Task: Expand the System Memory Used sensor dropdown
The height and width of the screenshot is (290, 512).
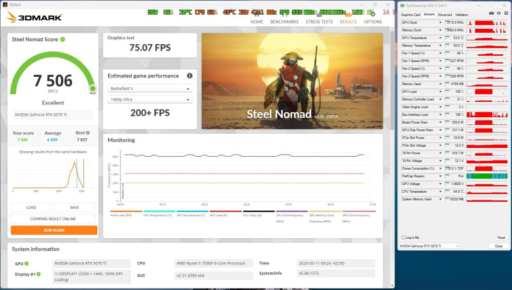Action: pyautogui.click(x=440, y=199)
